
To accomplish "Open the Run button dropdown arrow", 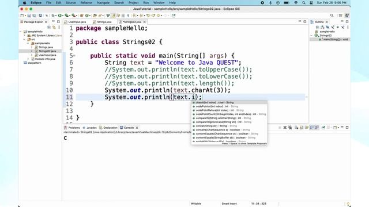I will pos(63,16).
